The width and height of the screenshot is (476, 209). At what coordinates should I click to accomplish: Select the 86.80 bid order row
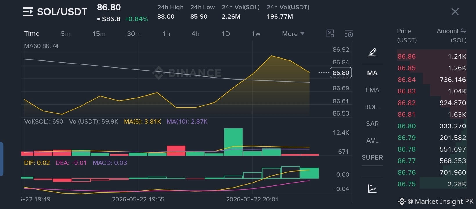click(x=432, y=126)
